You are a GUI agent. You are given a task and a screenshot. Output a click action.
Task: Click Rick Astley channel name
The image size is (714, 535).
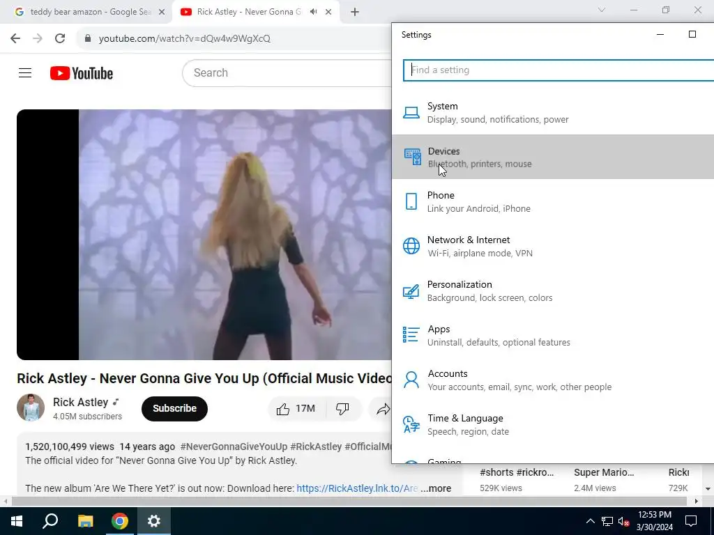[81, 402]
